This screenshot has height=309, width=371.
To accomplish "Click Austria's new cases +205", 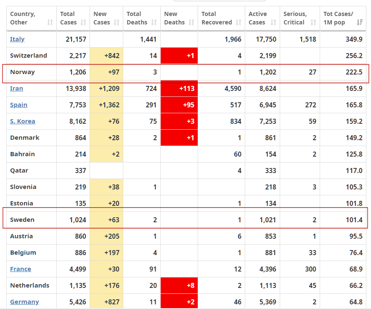I will tap(112, 236).
